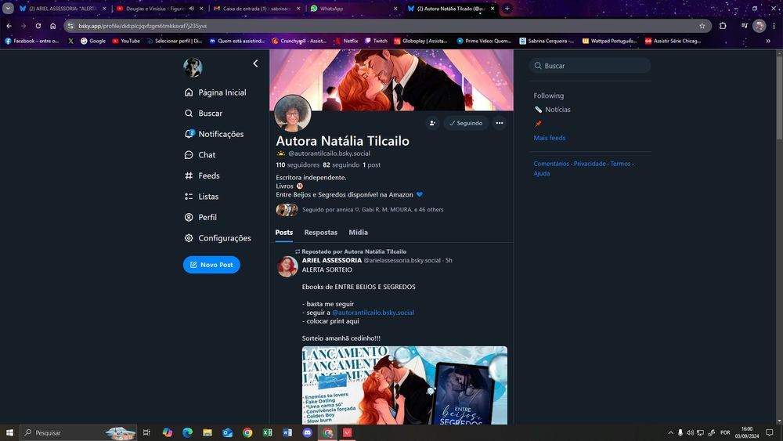Open Listas in the sidebar
783x441 pixels.
[201, 197]
